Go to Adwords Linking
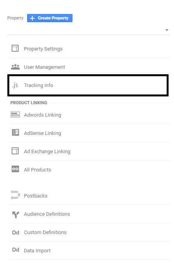This screenshot has height=278, width=174. [x=89, y=115]
